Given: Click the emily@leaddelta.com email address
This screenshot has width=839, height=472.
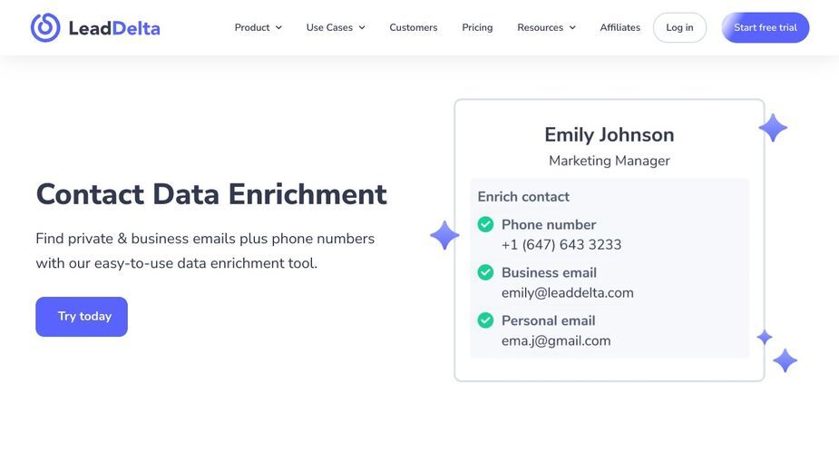Looking at the screenshot, I should coord(567,293).
